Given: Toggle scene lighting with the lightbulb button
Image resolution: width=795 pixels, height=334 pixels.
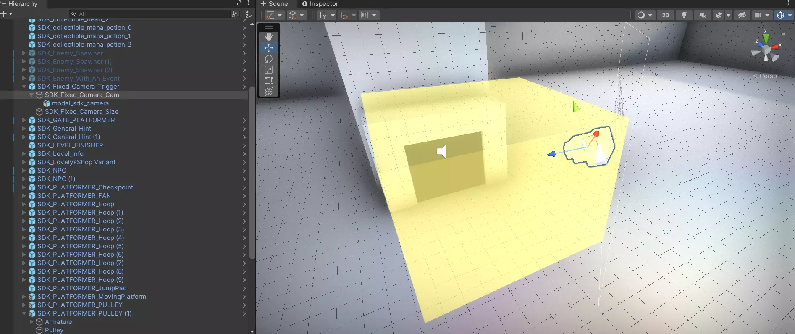Looking at the screenshot, I should 684,15.
